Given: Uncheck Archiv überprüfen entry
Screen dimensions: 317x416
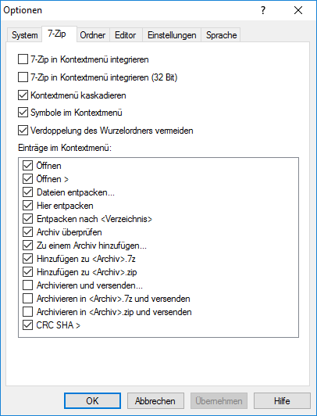Looking at the screenshot, I should 27,232.
